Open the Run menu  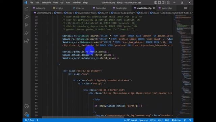[x=68, y=3]
